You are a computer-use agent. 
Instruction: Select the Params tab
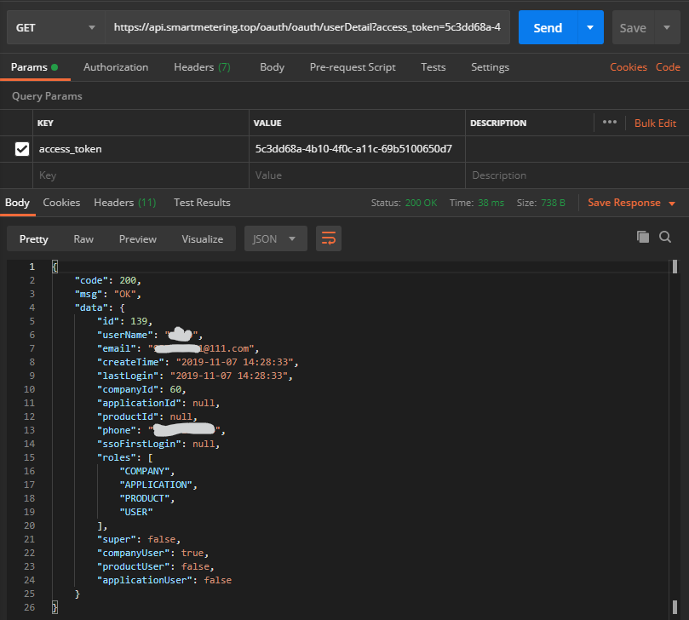tap(34, 67)
